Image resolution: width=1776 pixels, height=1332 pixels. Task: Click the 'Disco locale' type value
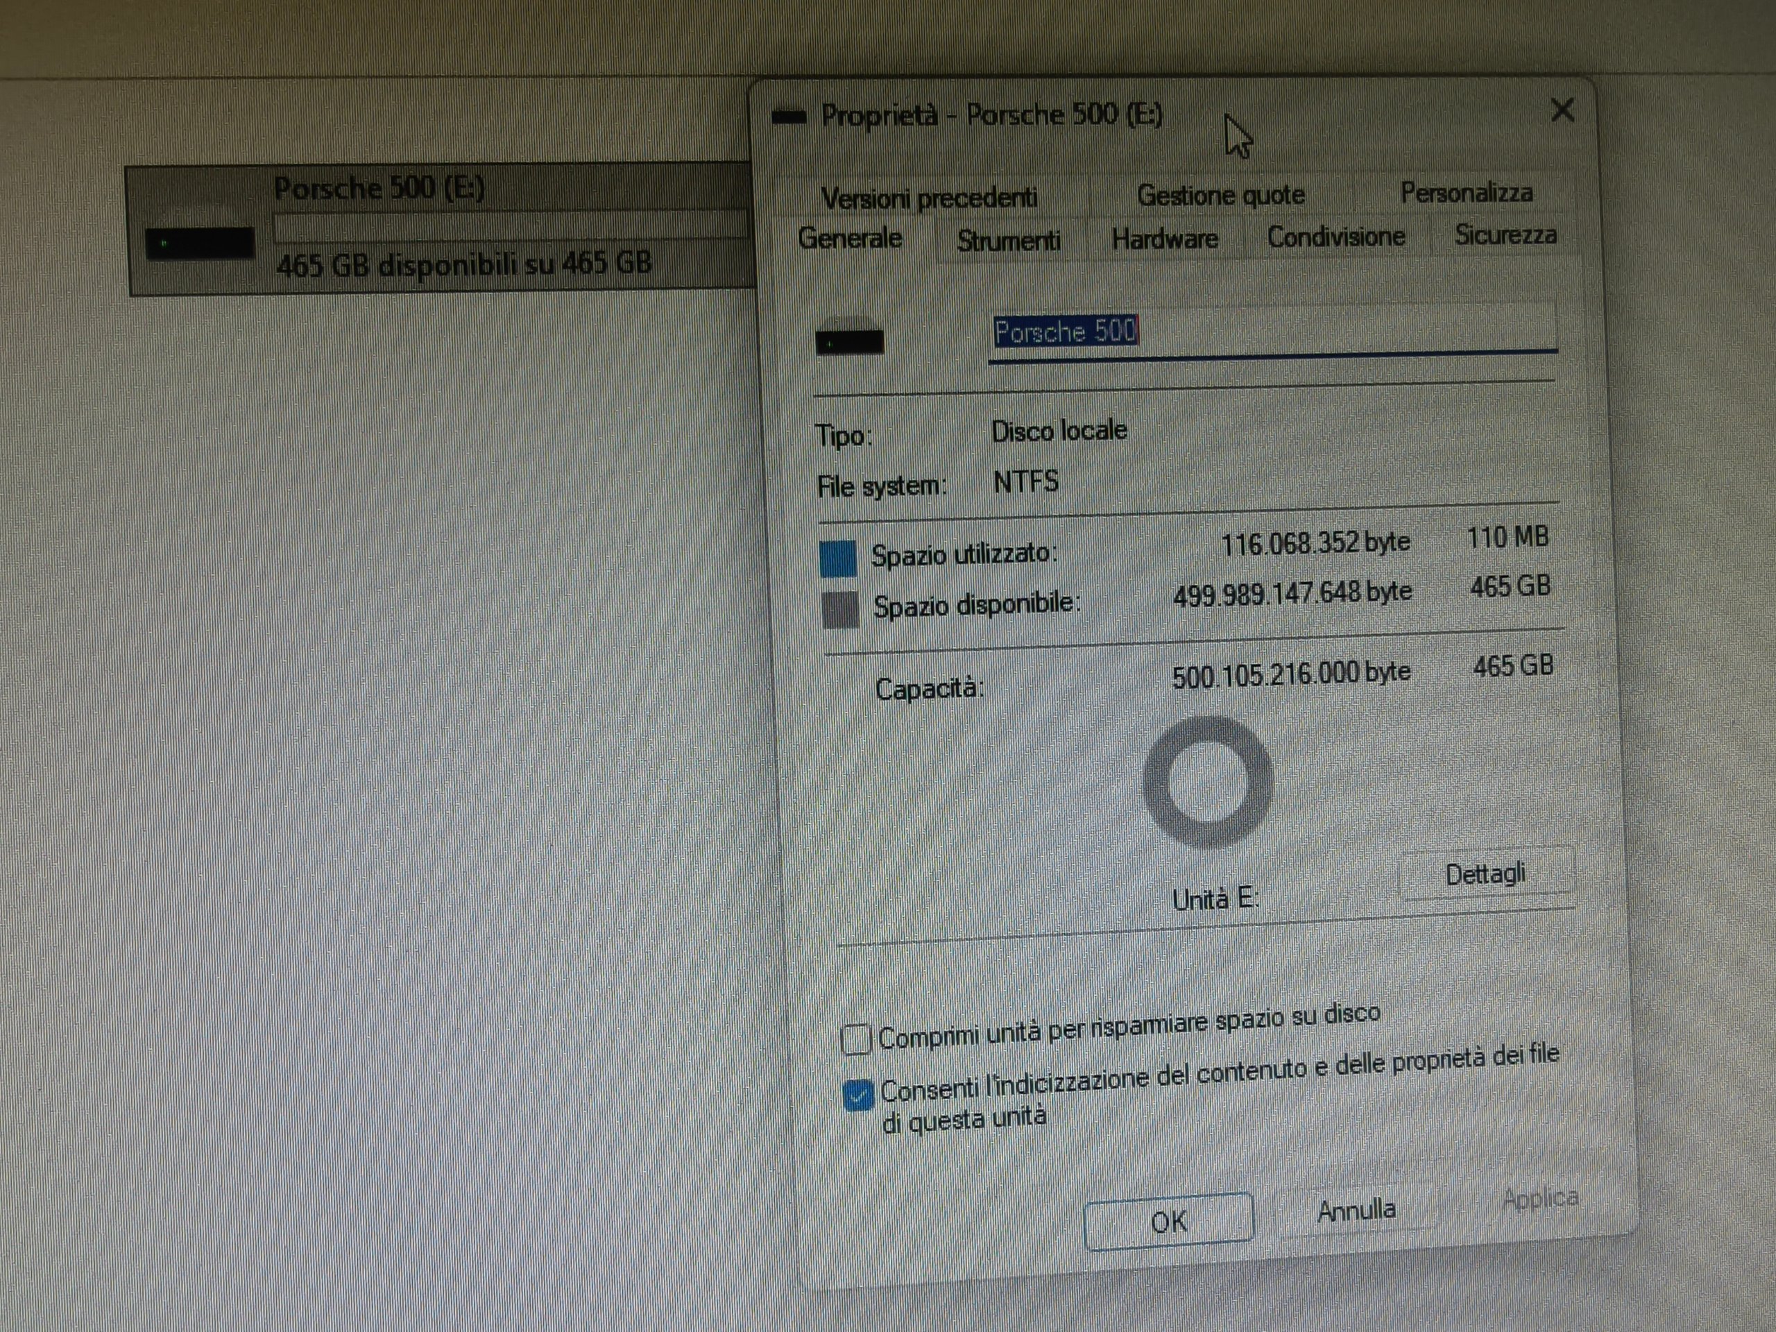(1059, 431)
